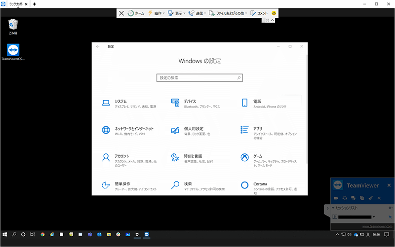Image resolution: width=395 pixels, height=247 pixels.
Task: Hide the TeamViewer panel with side arrow tab
Action: tap(327, 208)
